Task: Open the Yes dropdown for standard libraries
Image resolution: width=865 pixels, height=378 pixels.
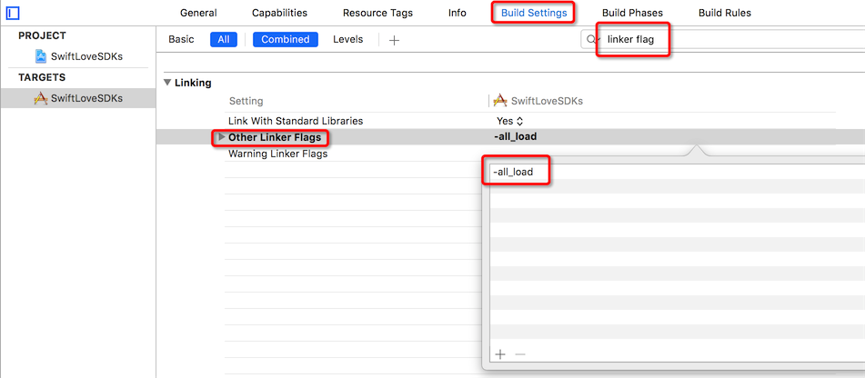Action: [x=509, y=121]
